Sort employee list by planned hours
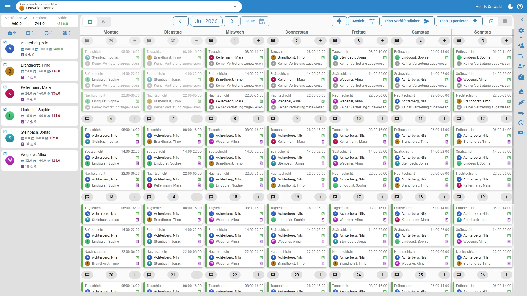This screenshot has width=527, height=296. coord(48,33)
